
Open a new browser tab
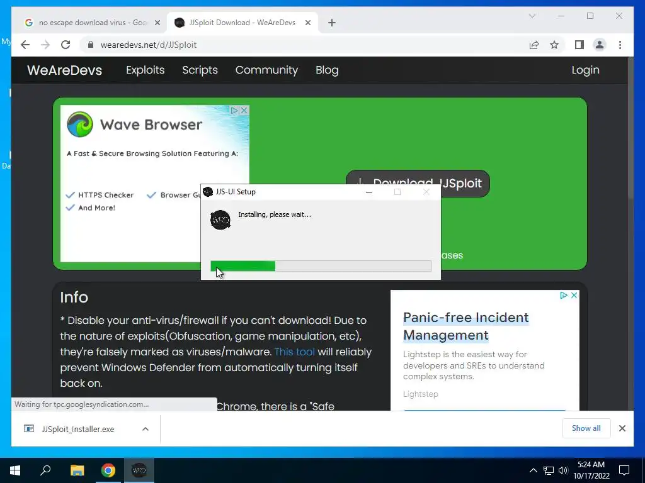coord(332,23)
